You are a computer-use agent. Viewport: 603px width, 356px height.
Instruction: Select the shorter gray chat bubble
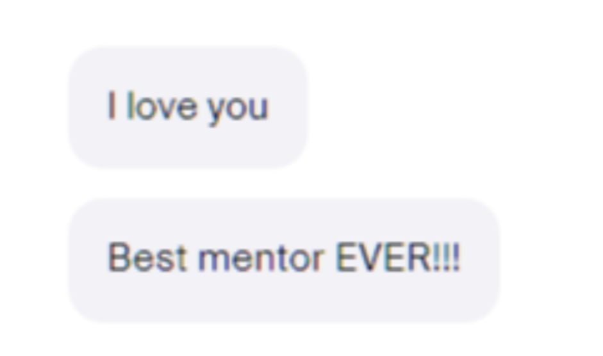pyautogui.click(x=188, y=108)
